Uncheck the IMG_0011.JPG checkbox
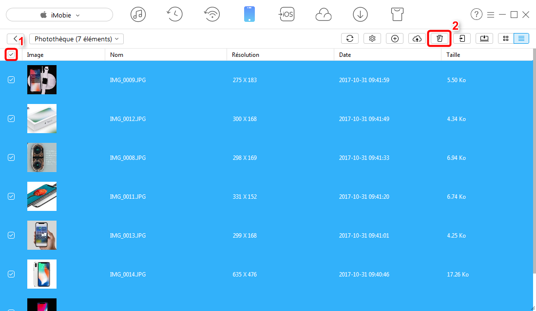Viewport: 536px width, 311px height. click(x=11, y=196)
